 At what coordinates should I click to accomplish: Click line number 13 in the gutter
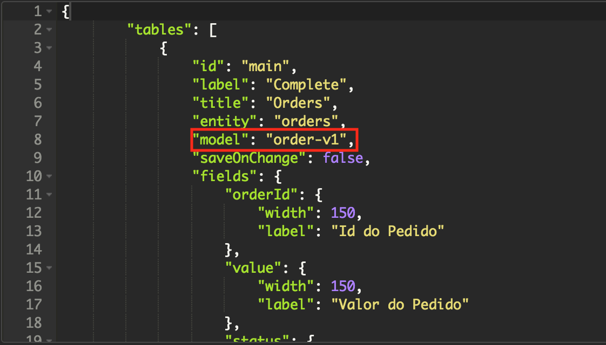click(34, 231)
